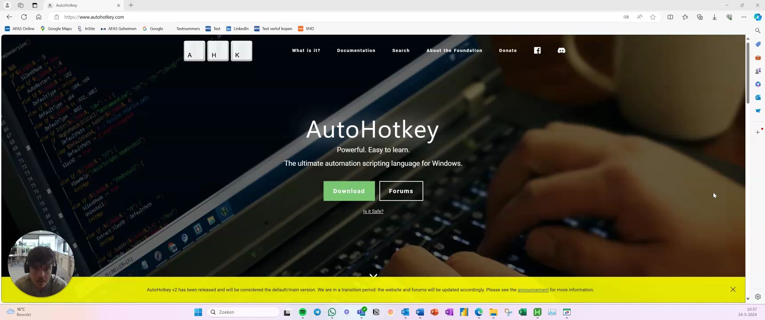Dismiss the yellow announcement banner
Viewport: 765px width, 320px height.
733,289
